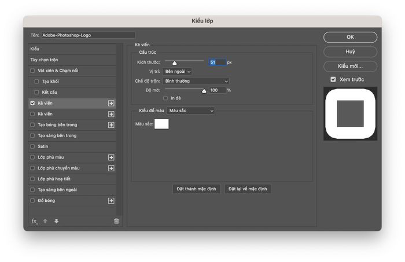Add another stroke via first Kẻ viền plus icon
Image resolution: width=405 pixels, height=262 pixels.
[111, 104]
